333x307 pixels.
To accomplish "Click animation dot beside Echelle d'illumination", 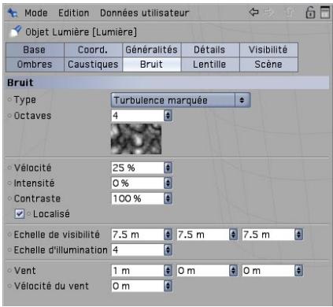I will click(x=9, y=250).
